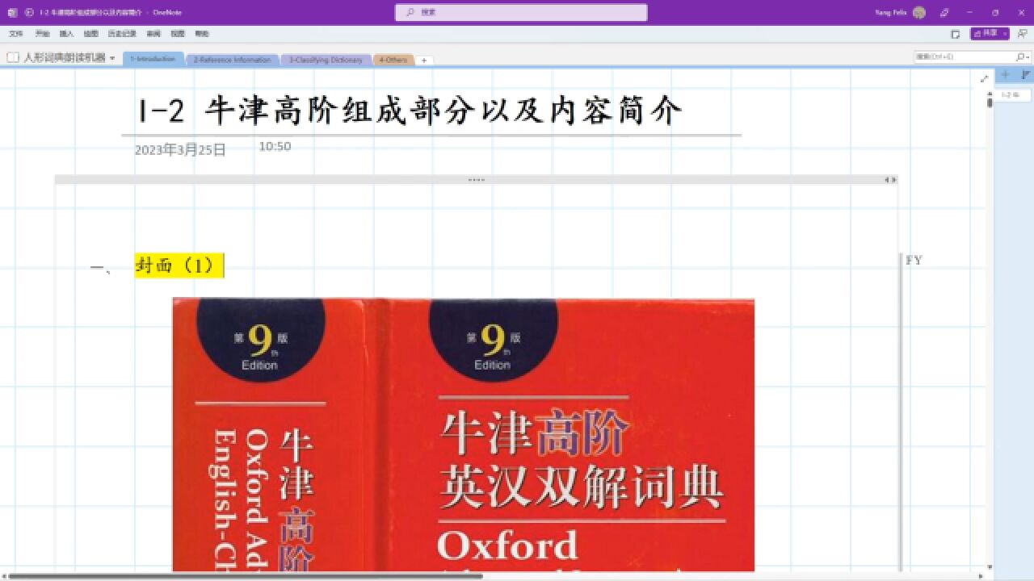The width and height of the screenshot is (1034, 581).
Task: Open the 审阅 (Review) ribbon tab
Action: [x=153, y=34]
